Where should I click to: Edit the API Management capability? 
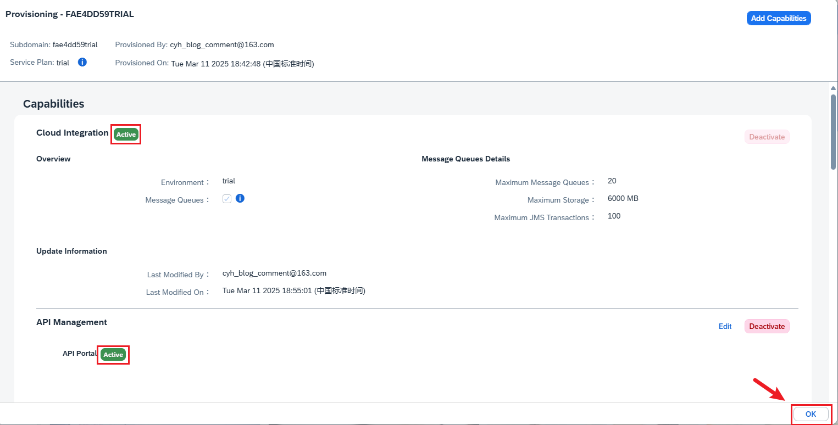coord(725,326)
